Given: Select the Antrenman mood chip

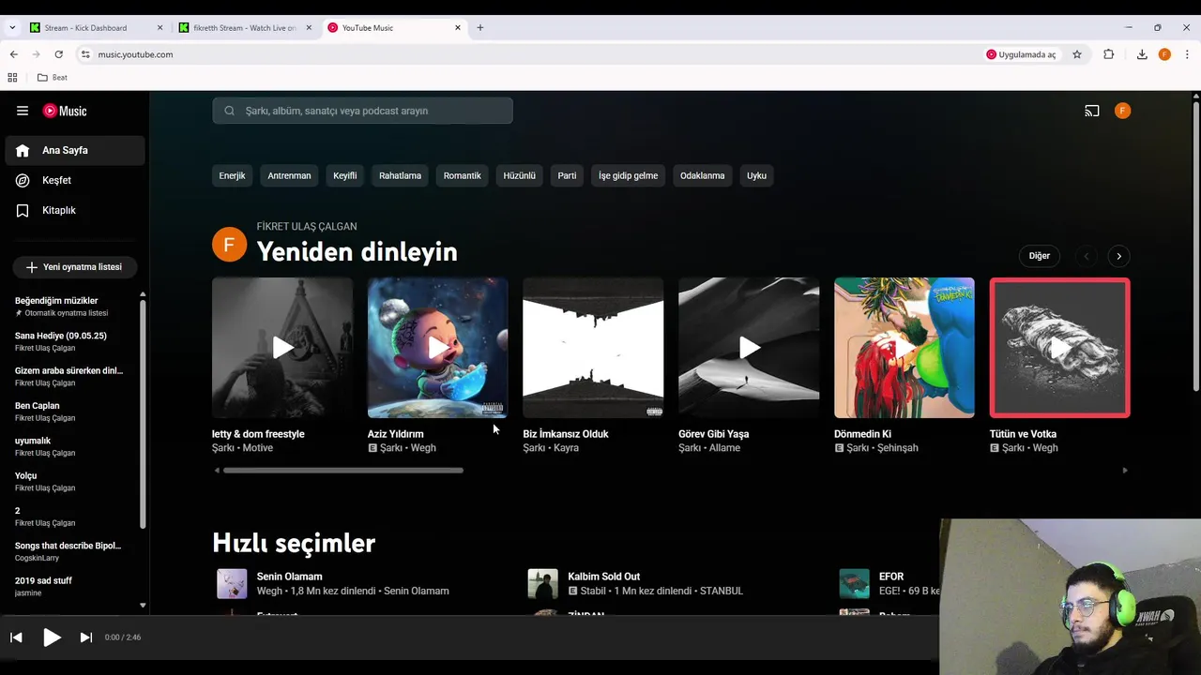Looking at the screenshot, I should coord(289,175).
